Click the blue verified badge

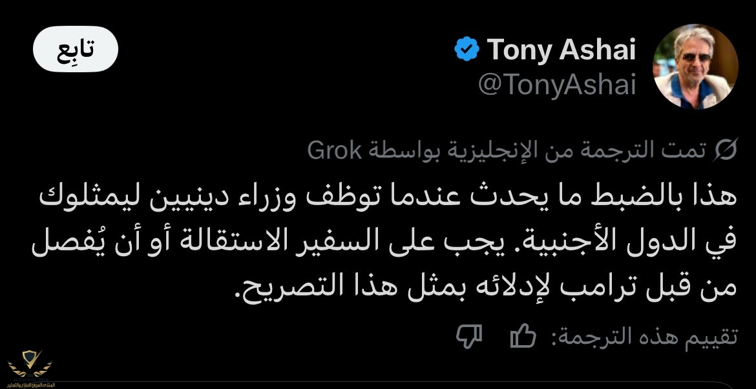click(x=467, y=50)
